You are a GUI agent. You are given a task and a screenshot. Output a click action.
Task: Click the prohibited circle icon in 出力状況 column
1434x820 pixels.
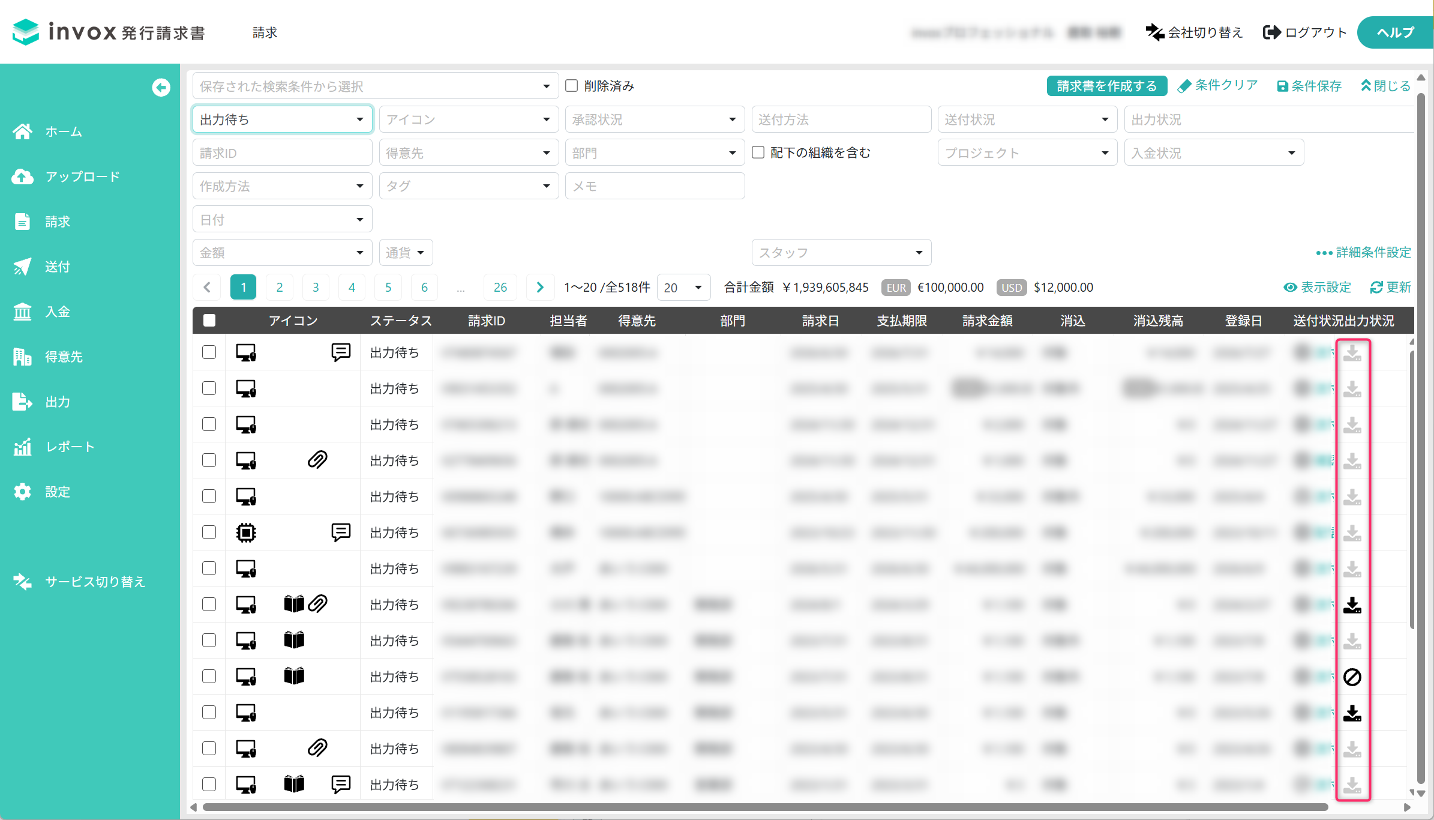[x=1352, y=677]
